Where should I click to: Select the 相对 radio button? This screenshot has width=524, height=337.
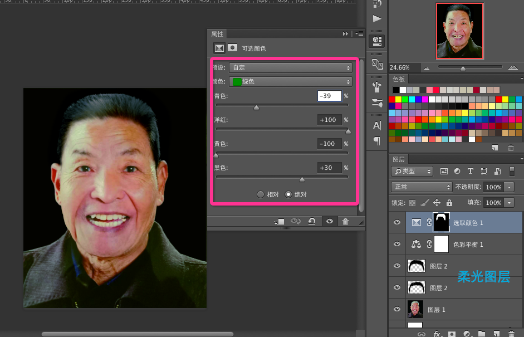[261, 194]
